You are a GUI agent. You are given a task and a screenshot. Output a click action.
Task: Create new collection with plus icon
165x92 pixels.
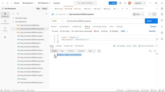click(x=13, y=14)
